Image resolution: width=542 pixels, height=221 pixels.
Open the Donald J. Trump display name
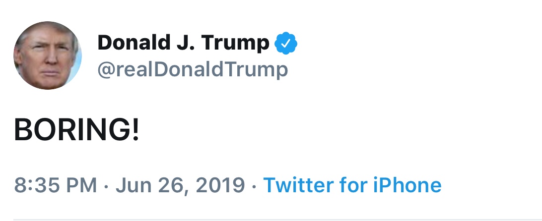click(183, 44)
